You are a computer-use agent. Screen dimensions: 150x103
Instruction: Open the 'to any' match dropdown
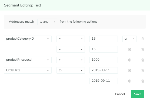pyautogui.click(x=47, y=22)
